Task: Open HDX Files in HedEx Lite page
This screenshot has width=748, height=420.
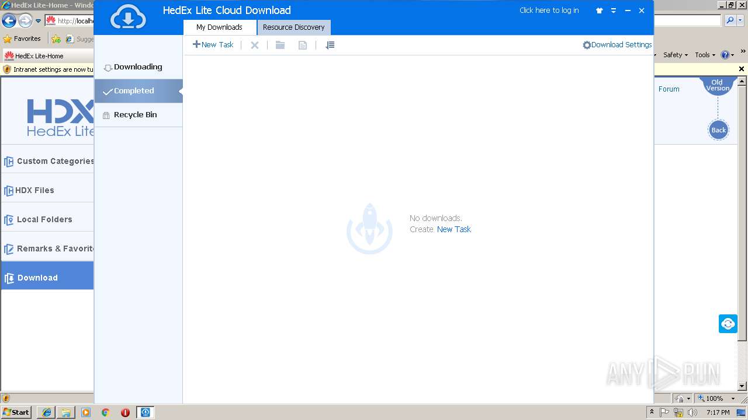Action: tap(47, 190)
